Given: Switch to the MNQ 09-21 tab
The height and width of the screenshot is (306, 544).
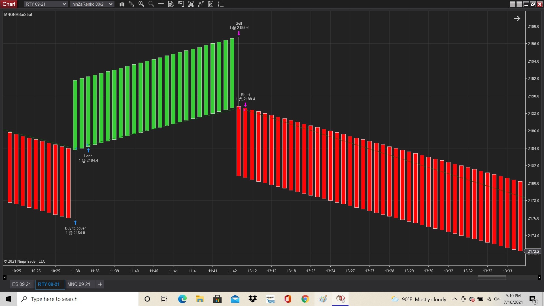Looking at the screenshot, I should [x=79, y=284].
